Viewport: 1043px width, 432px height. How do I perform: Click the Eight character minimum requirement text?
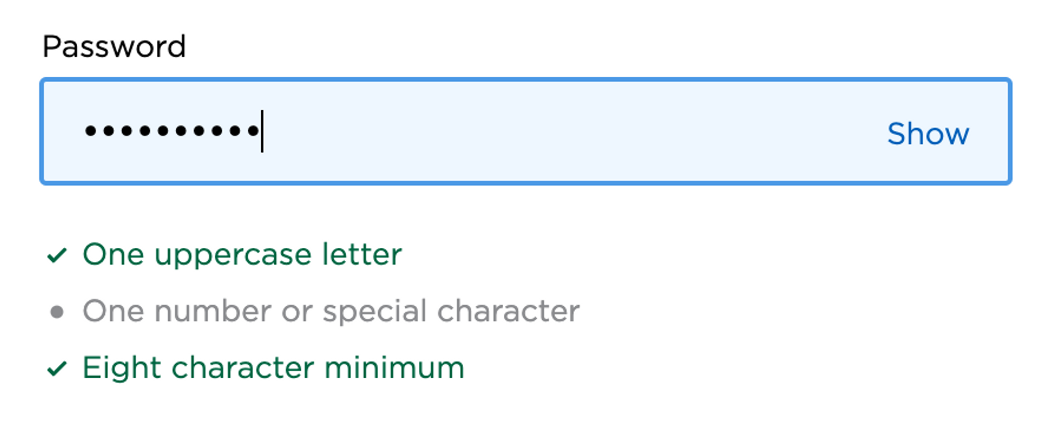pos(273,368)
